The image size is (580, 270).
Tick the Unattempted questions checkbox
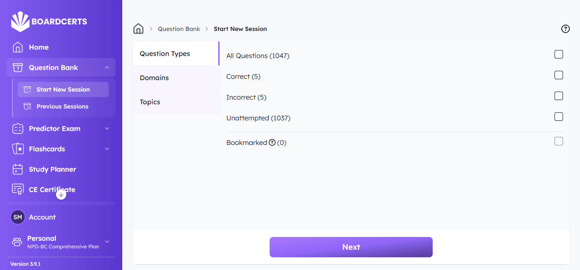click(559, 117)
